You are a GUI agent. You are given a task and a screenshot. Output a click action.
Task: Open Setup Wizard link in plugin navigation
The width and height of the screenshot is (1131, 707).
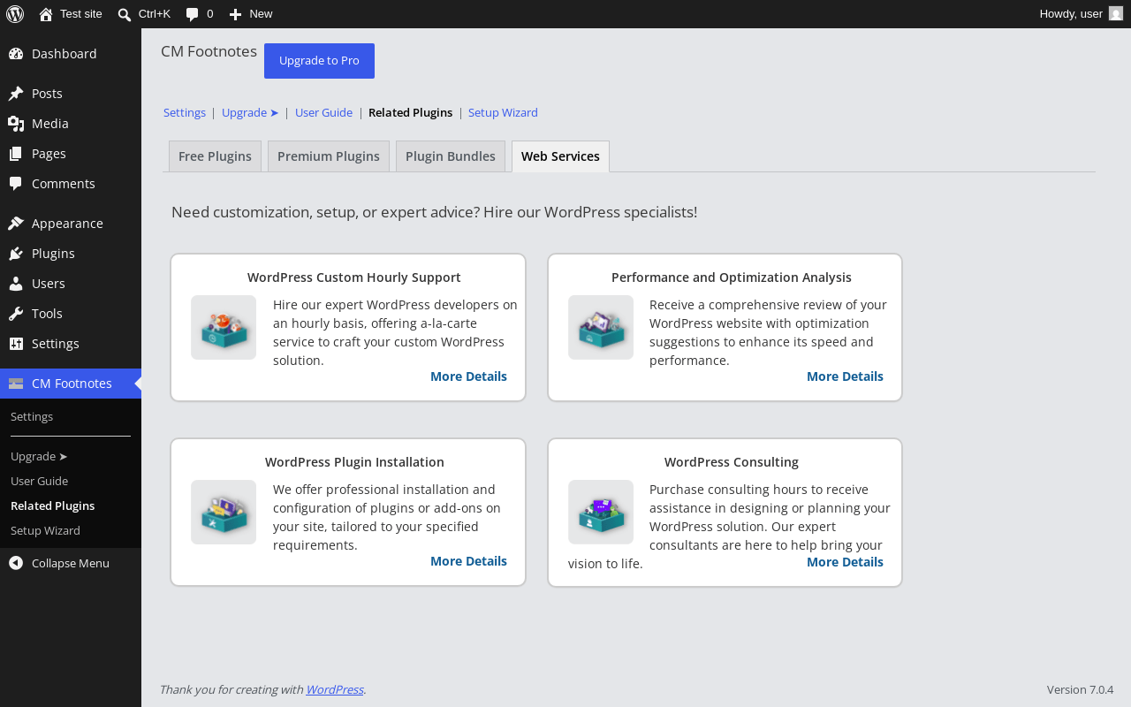click(x=503, y=112)
